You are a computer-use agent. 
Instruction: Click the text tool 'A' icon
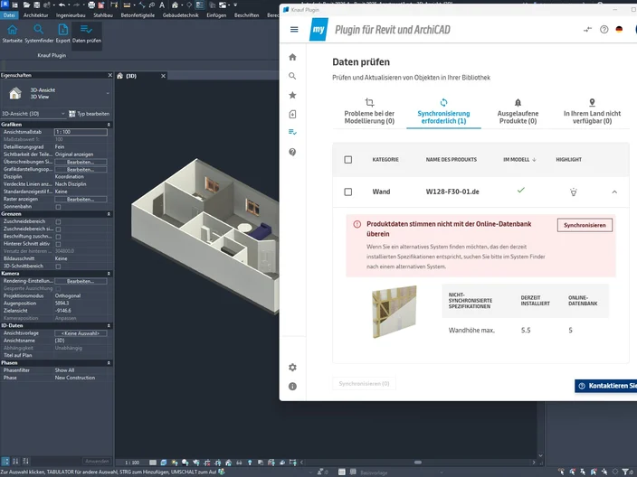point(162,5)
